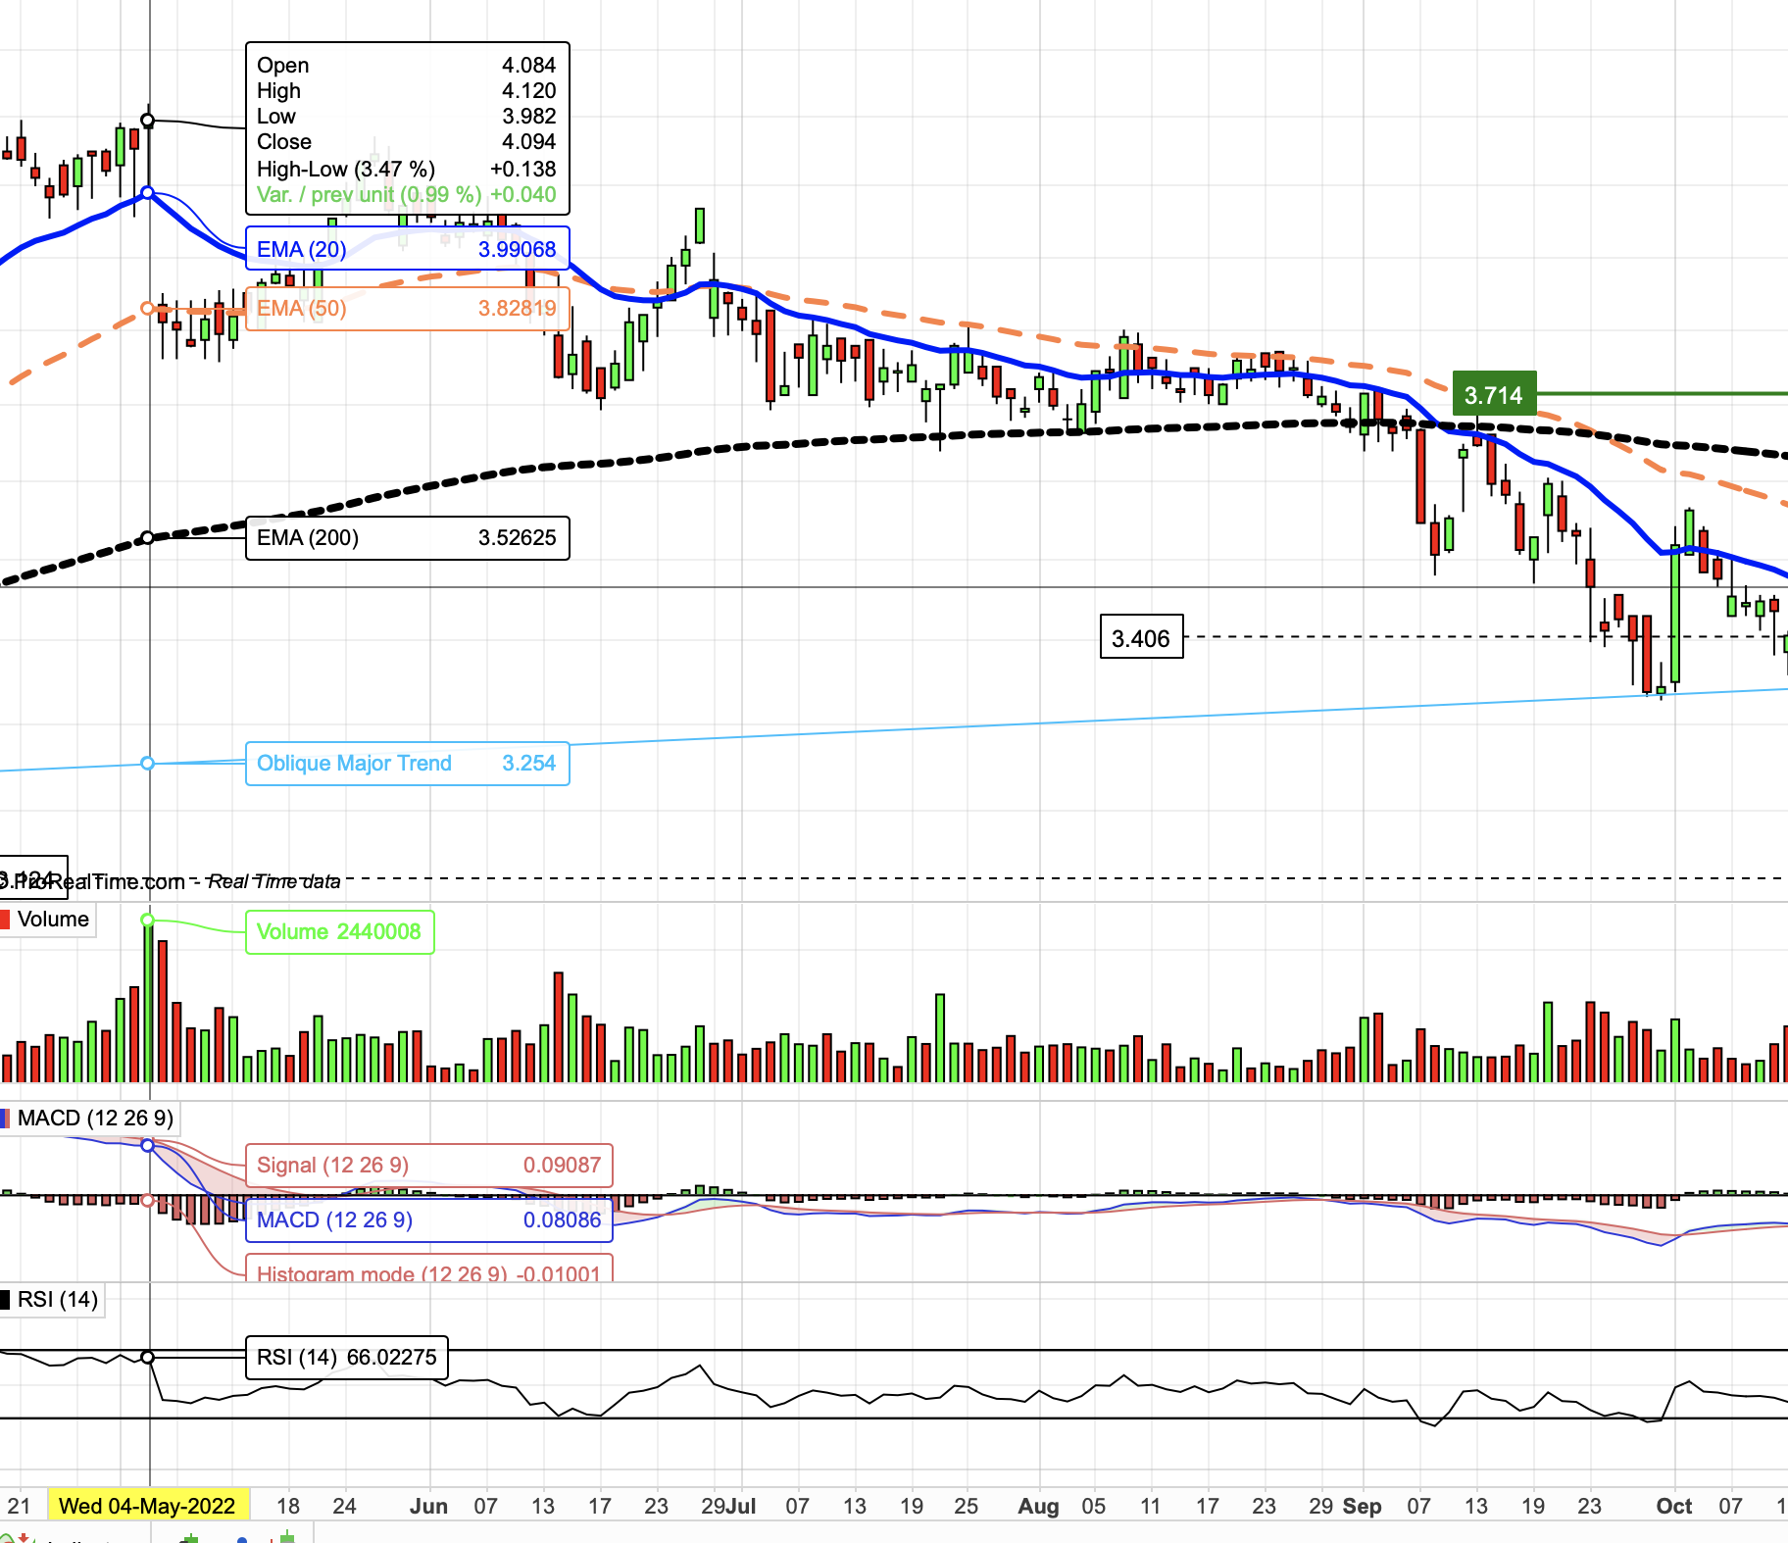Click the red icon beside Volume label
The width and height of the screenshot is (1788, 1543).
[6, 920]
